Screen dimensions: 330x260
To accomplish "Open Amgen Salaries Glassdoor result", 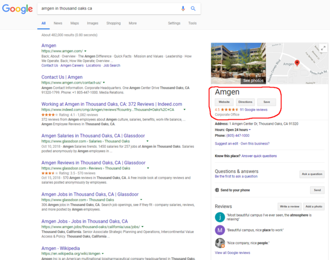I will pos(93,136).
